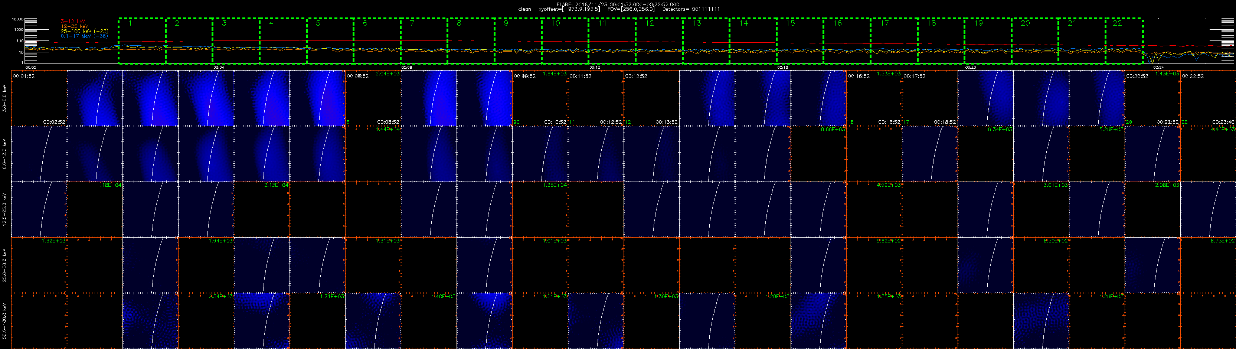This screenshot has height=349, width=1236.
Task: Click the orange '12-25 keV' legend label
Action: pos(75,26)
